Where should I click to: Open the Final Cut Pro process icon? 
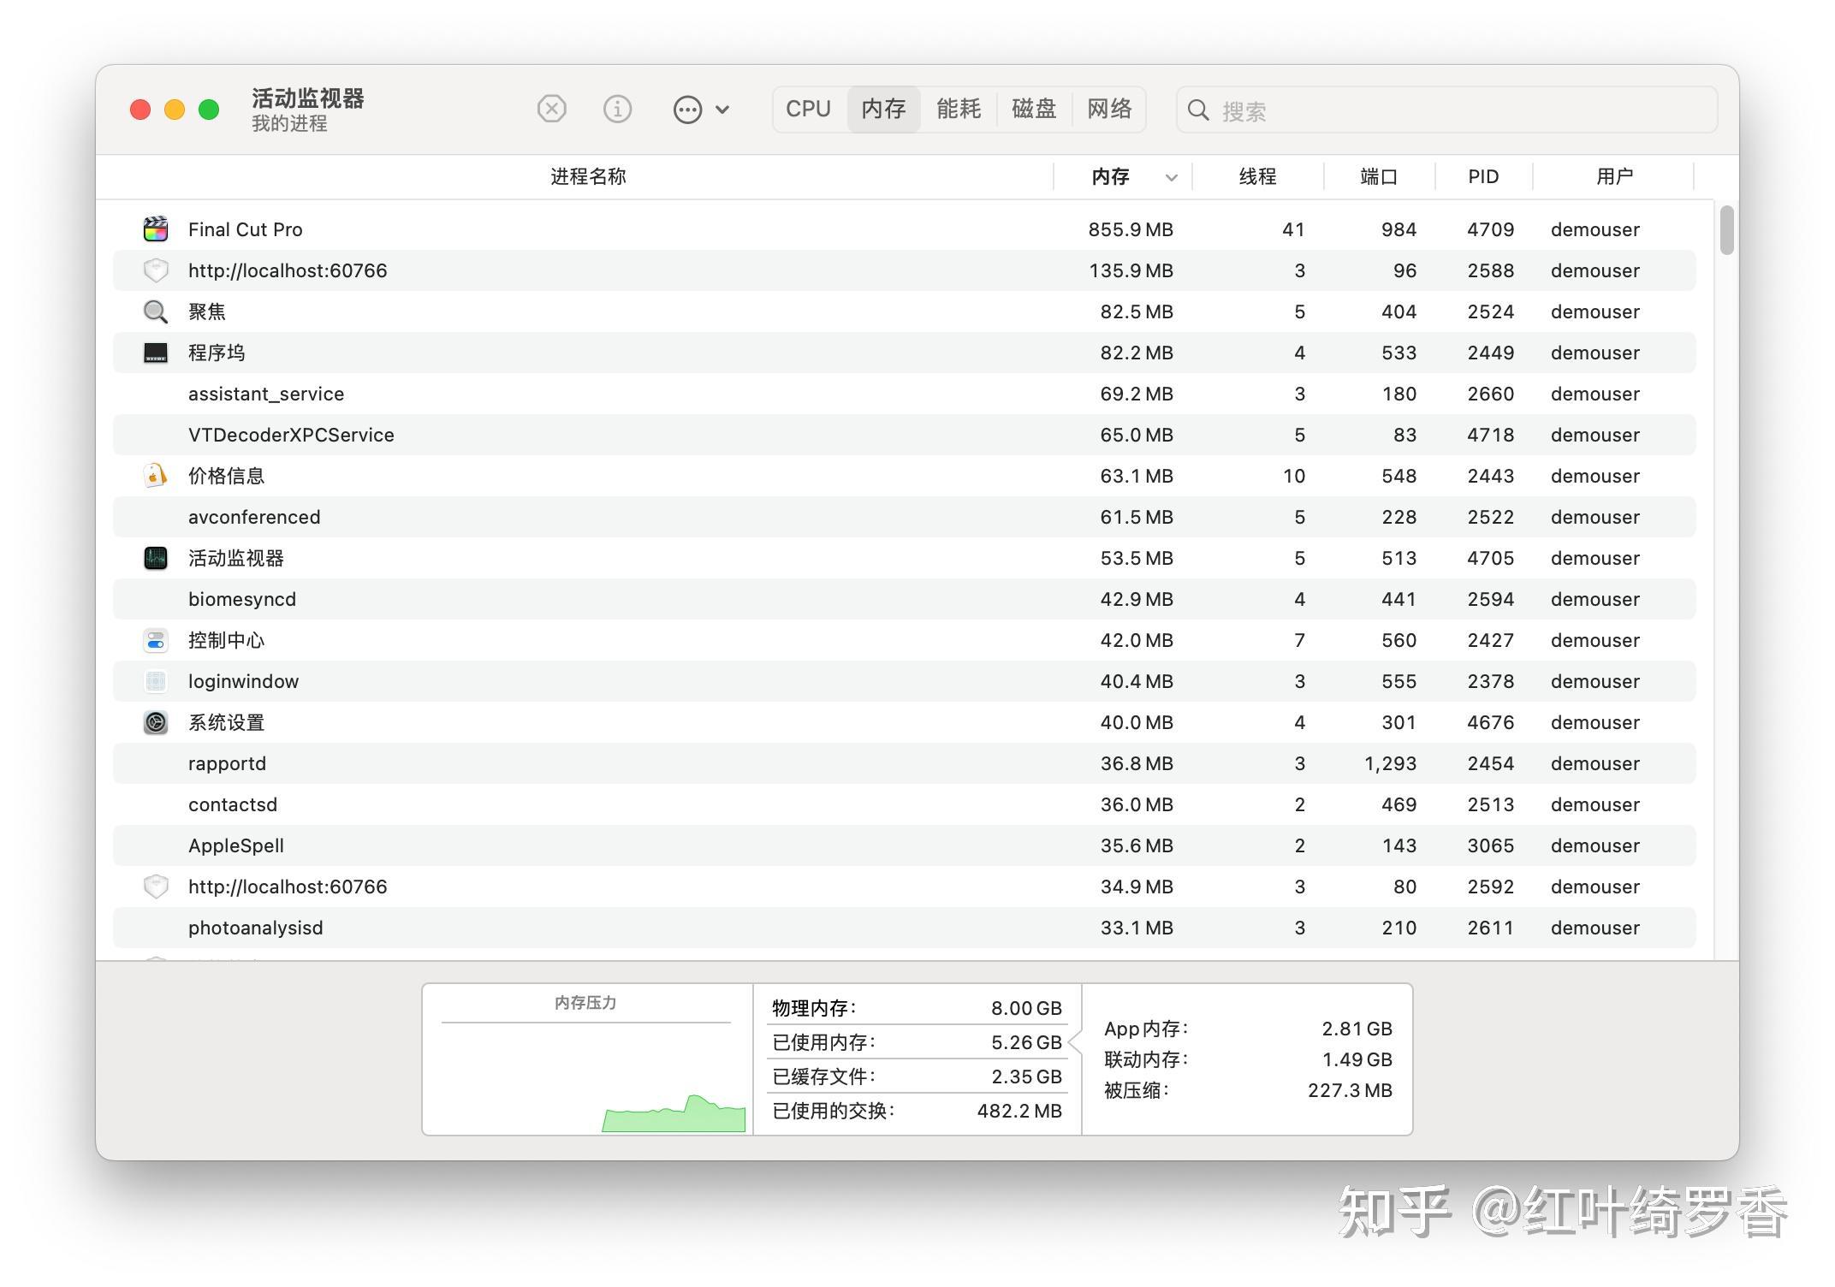tap(155, 228)
